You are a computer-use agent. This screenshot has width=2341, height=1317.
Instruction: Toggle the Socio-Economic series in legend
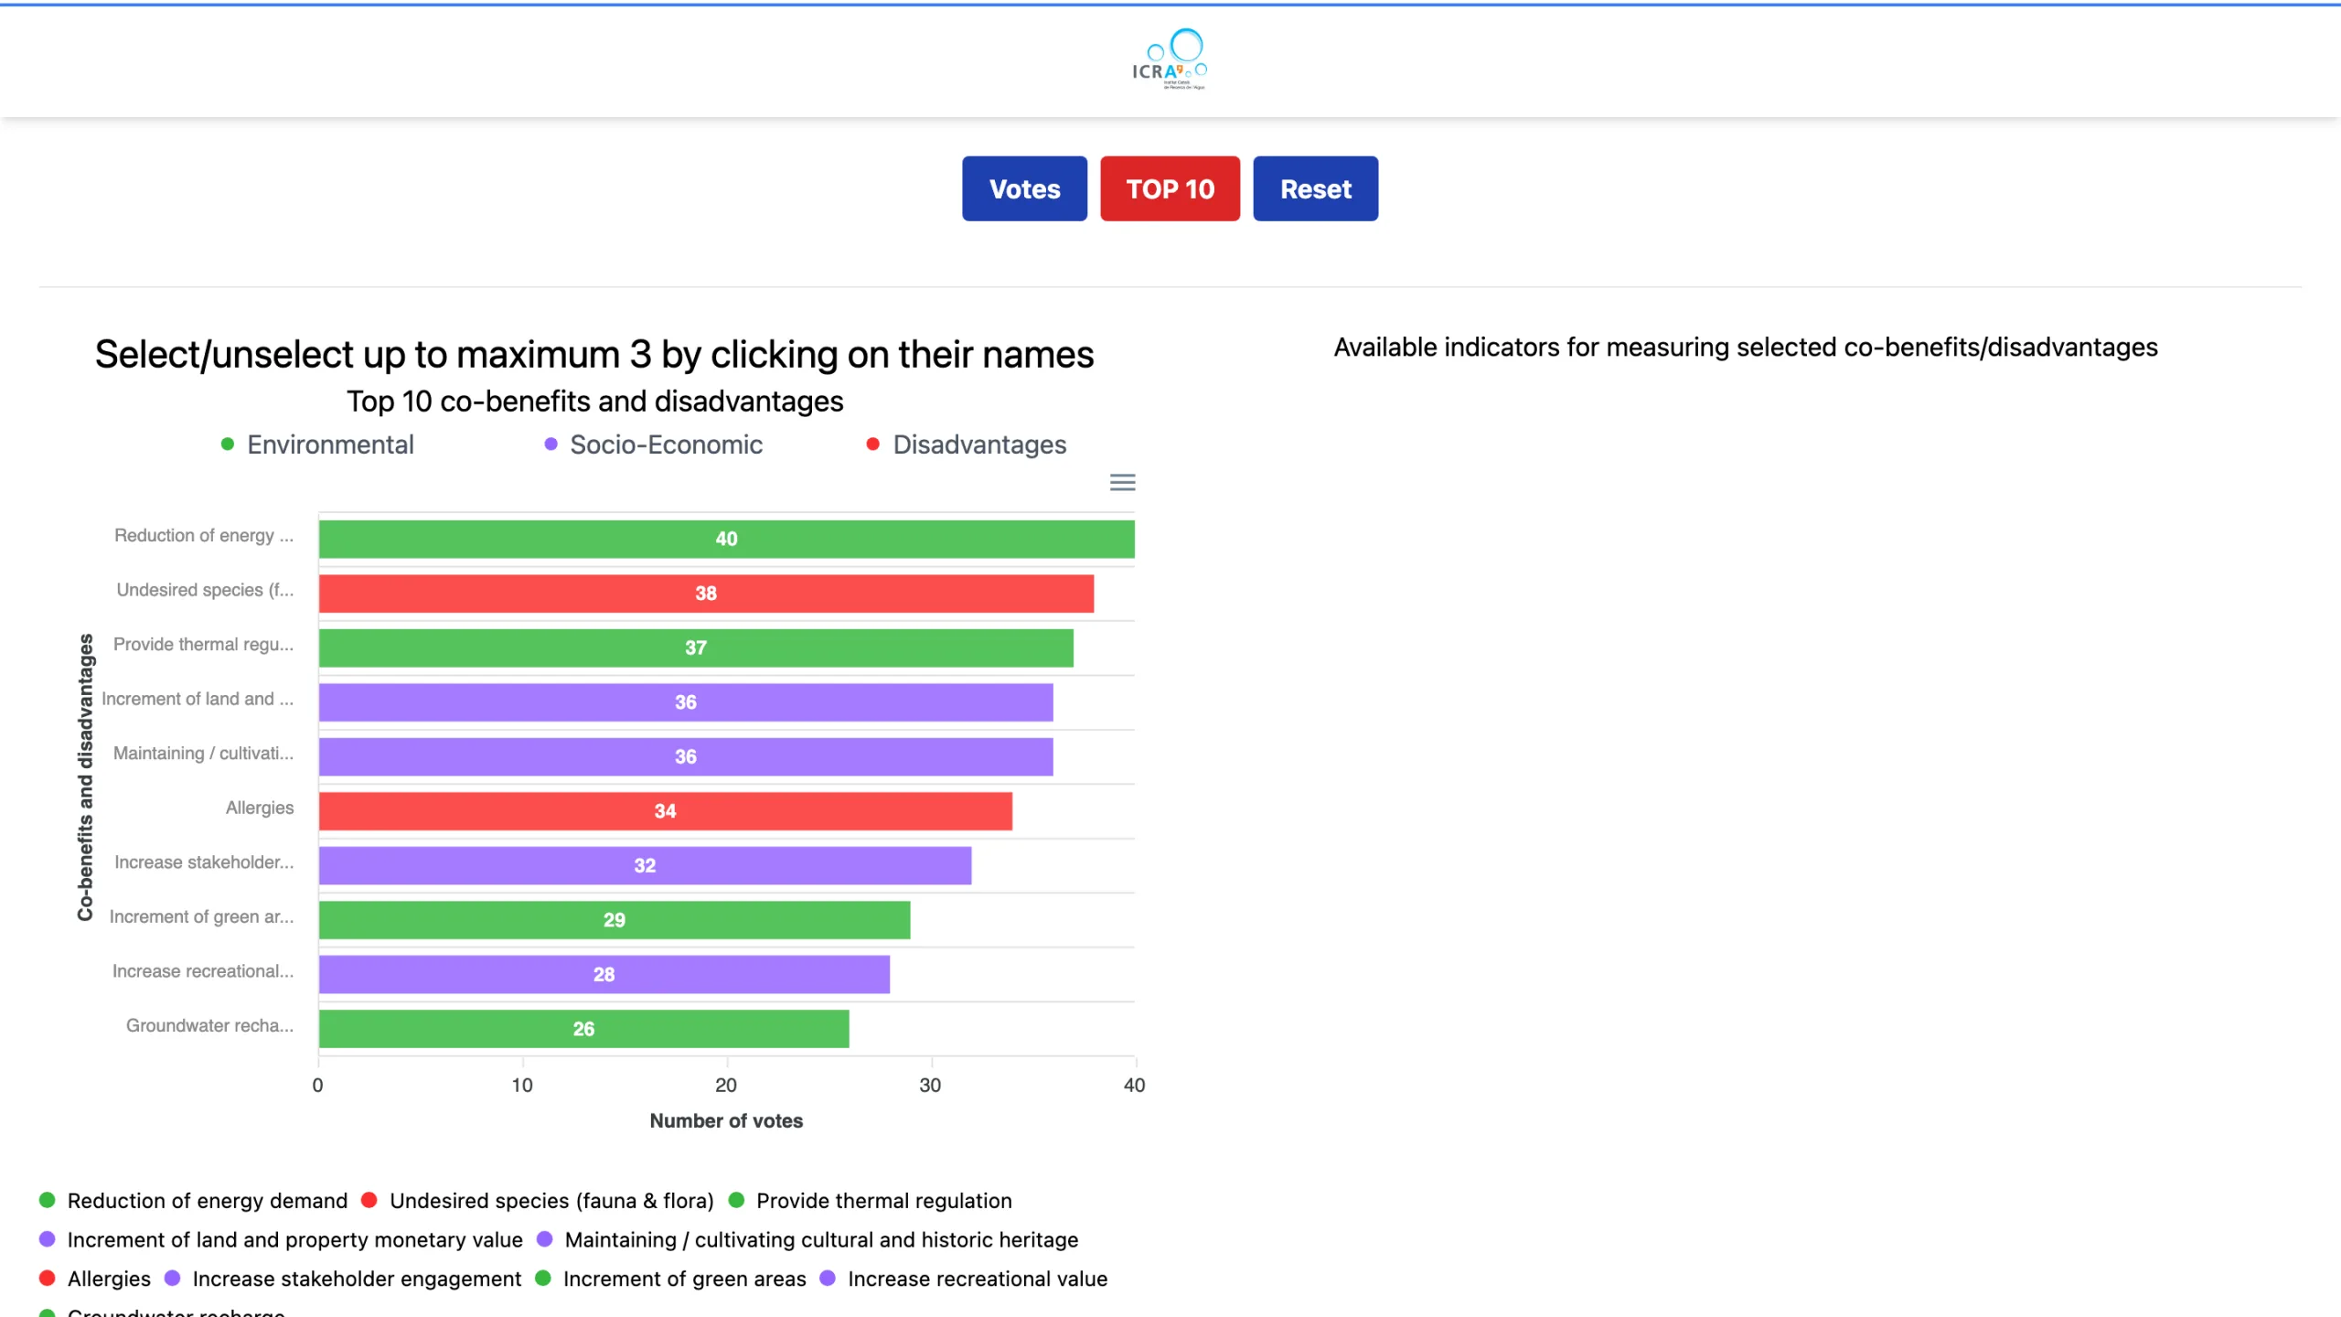click(653, 444)
